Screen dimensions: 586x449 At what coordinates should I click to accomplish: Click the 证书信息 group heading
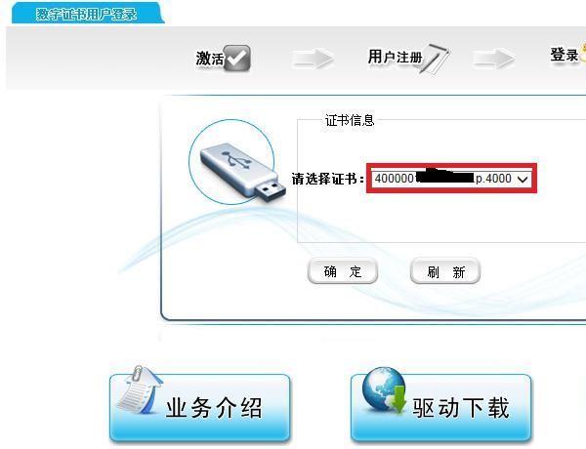(x=350, y=120)
